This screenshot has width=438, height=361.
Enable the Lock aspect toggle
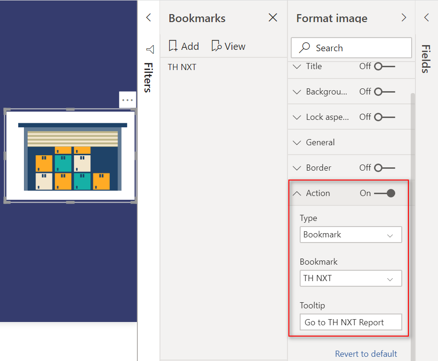[384, 117]
